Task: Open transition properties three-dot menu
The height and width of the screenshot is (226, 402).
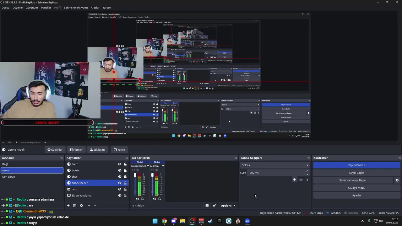Action: [x=307, y=180]
